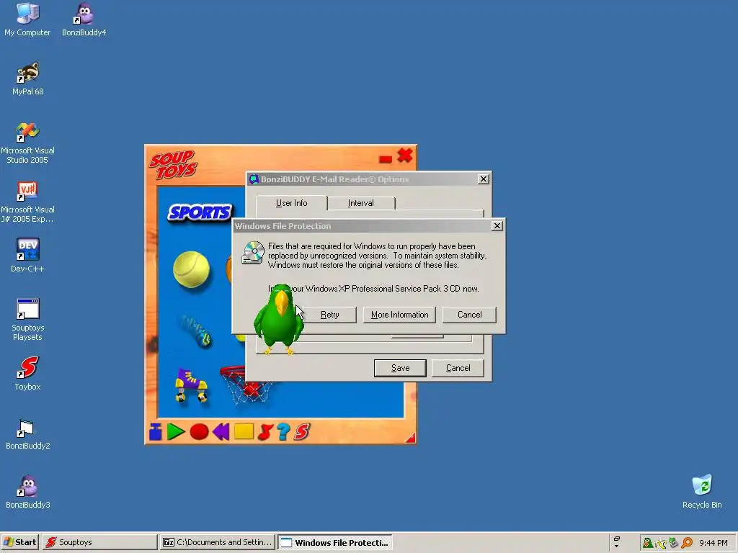Open the Recycle Bin
The height and width of the screenshot is (553, 738).
(x=702, y=492)
